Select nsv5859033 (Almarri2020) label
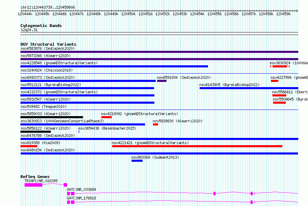 [46, 114]
